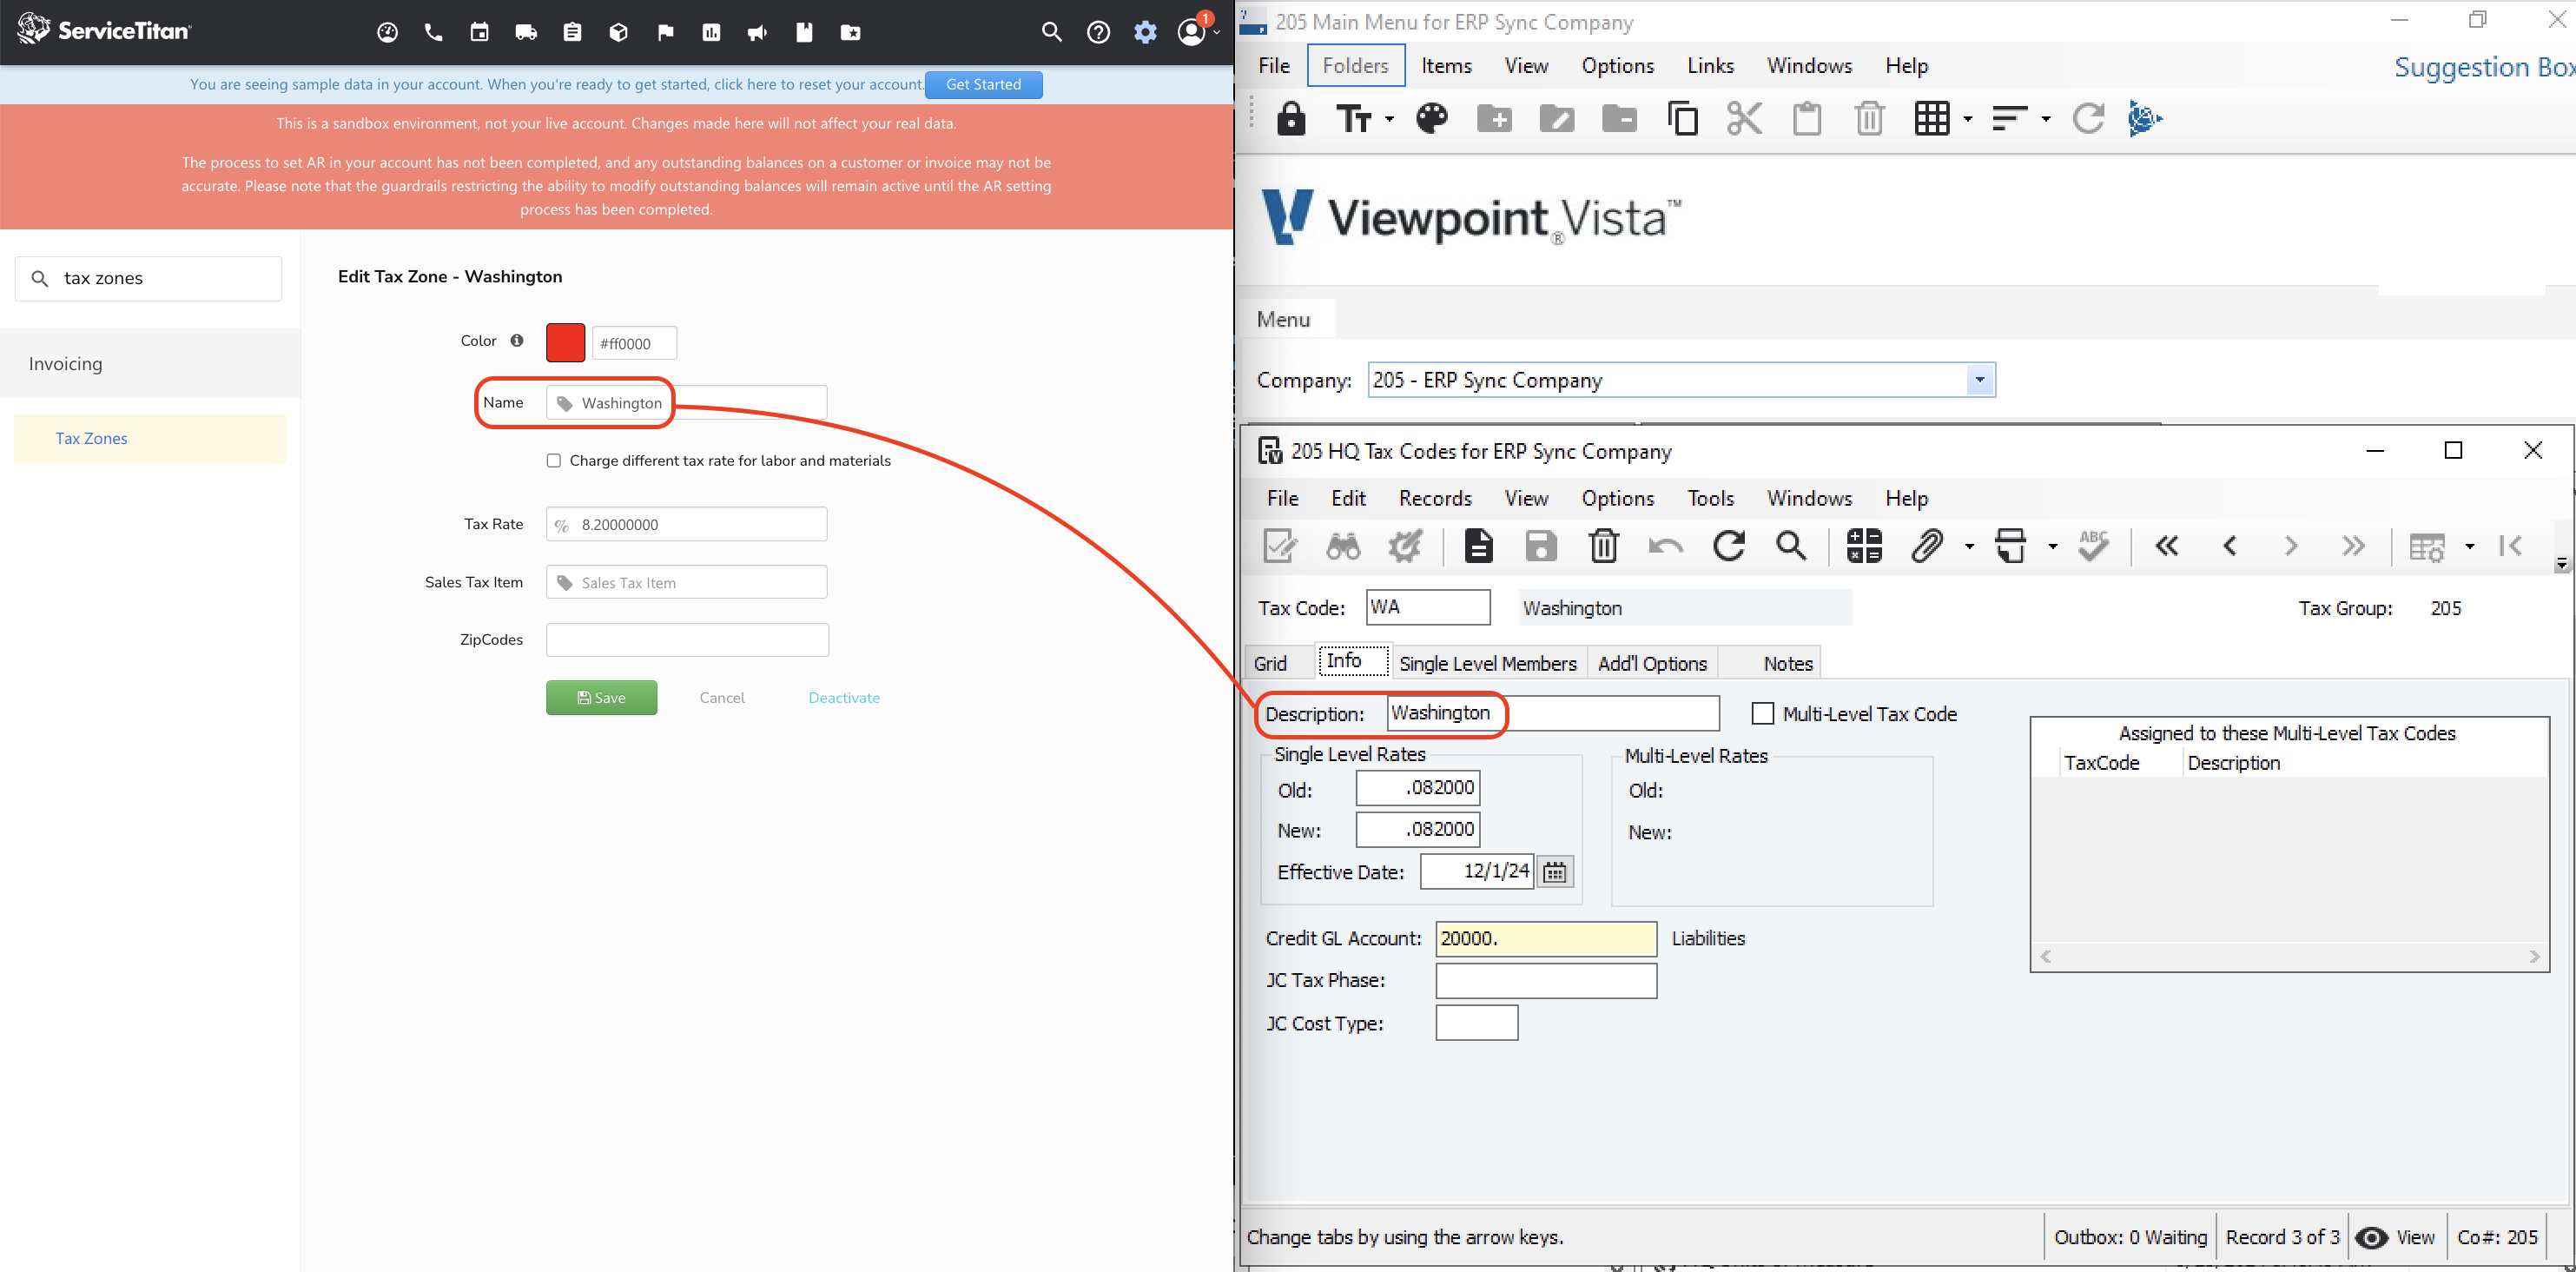Open attachment paperclip dropdown arrow
2576x1272 pixels.
point(1969,547)
